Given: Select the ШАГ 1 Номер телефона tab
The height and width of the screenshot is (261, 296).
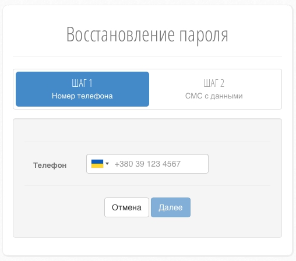Looking at the screenshot, I should coord(82,89).
